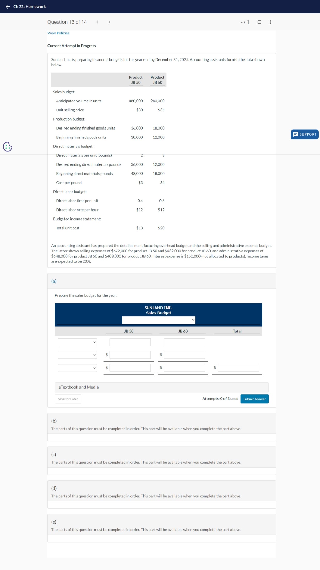This screenshot has width=320, height=570.
Task: Click the part (d) header
Action: pyautogui.click(x=162, y=491)
